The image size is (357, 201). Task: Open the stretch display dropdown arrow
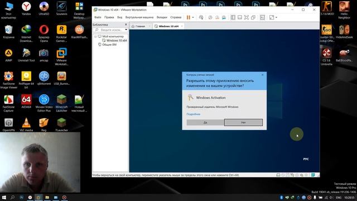pos(276,17)
